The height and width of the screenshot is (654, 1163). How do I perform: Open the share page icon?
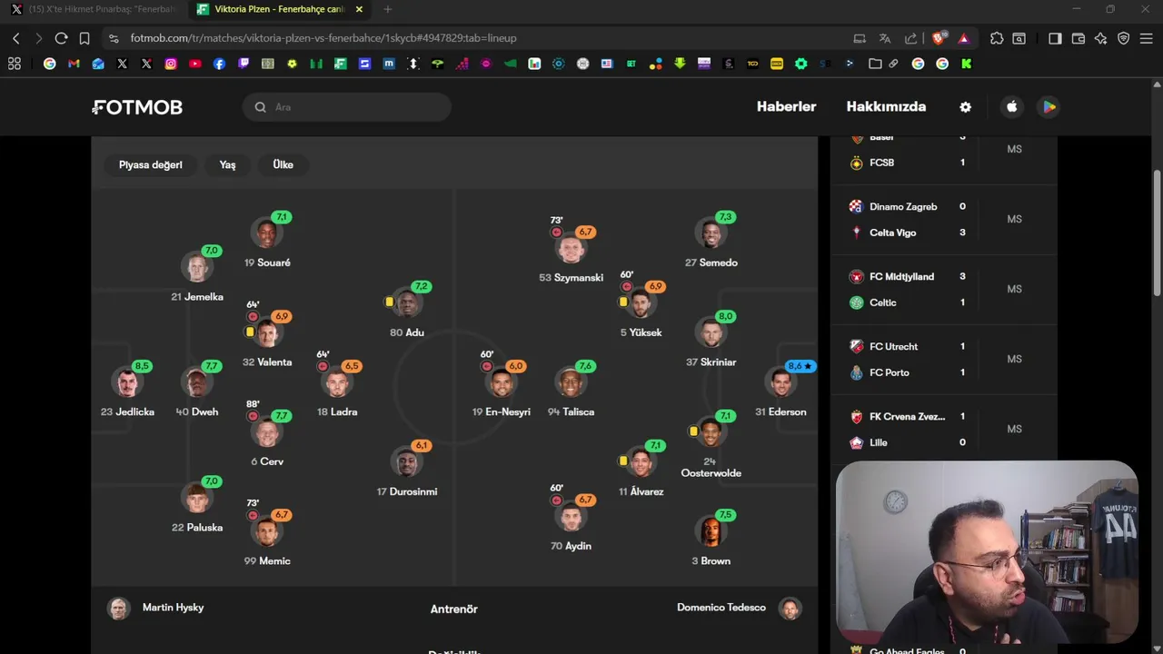[910, 38]
